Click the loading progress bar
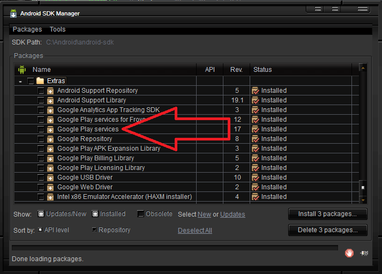382x274 pixels. 175,248
